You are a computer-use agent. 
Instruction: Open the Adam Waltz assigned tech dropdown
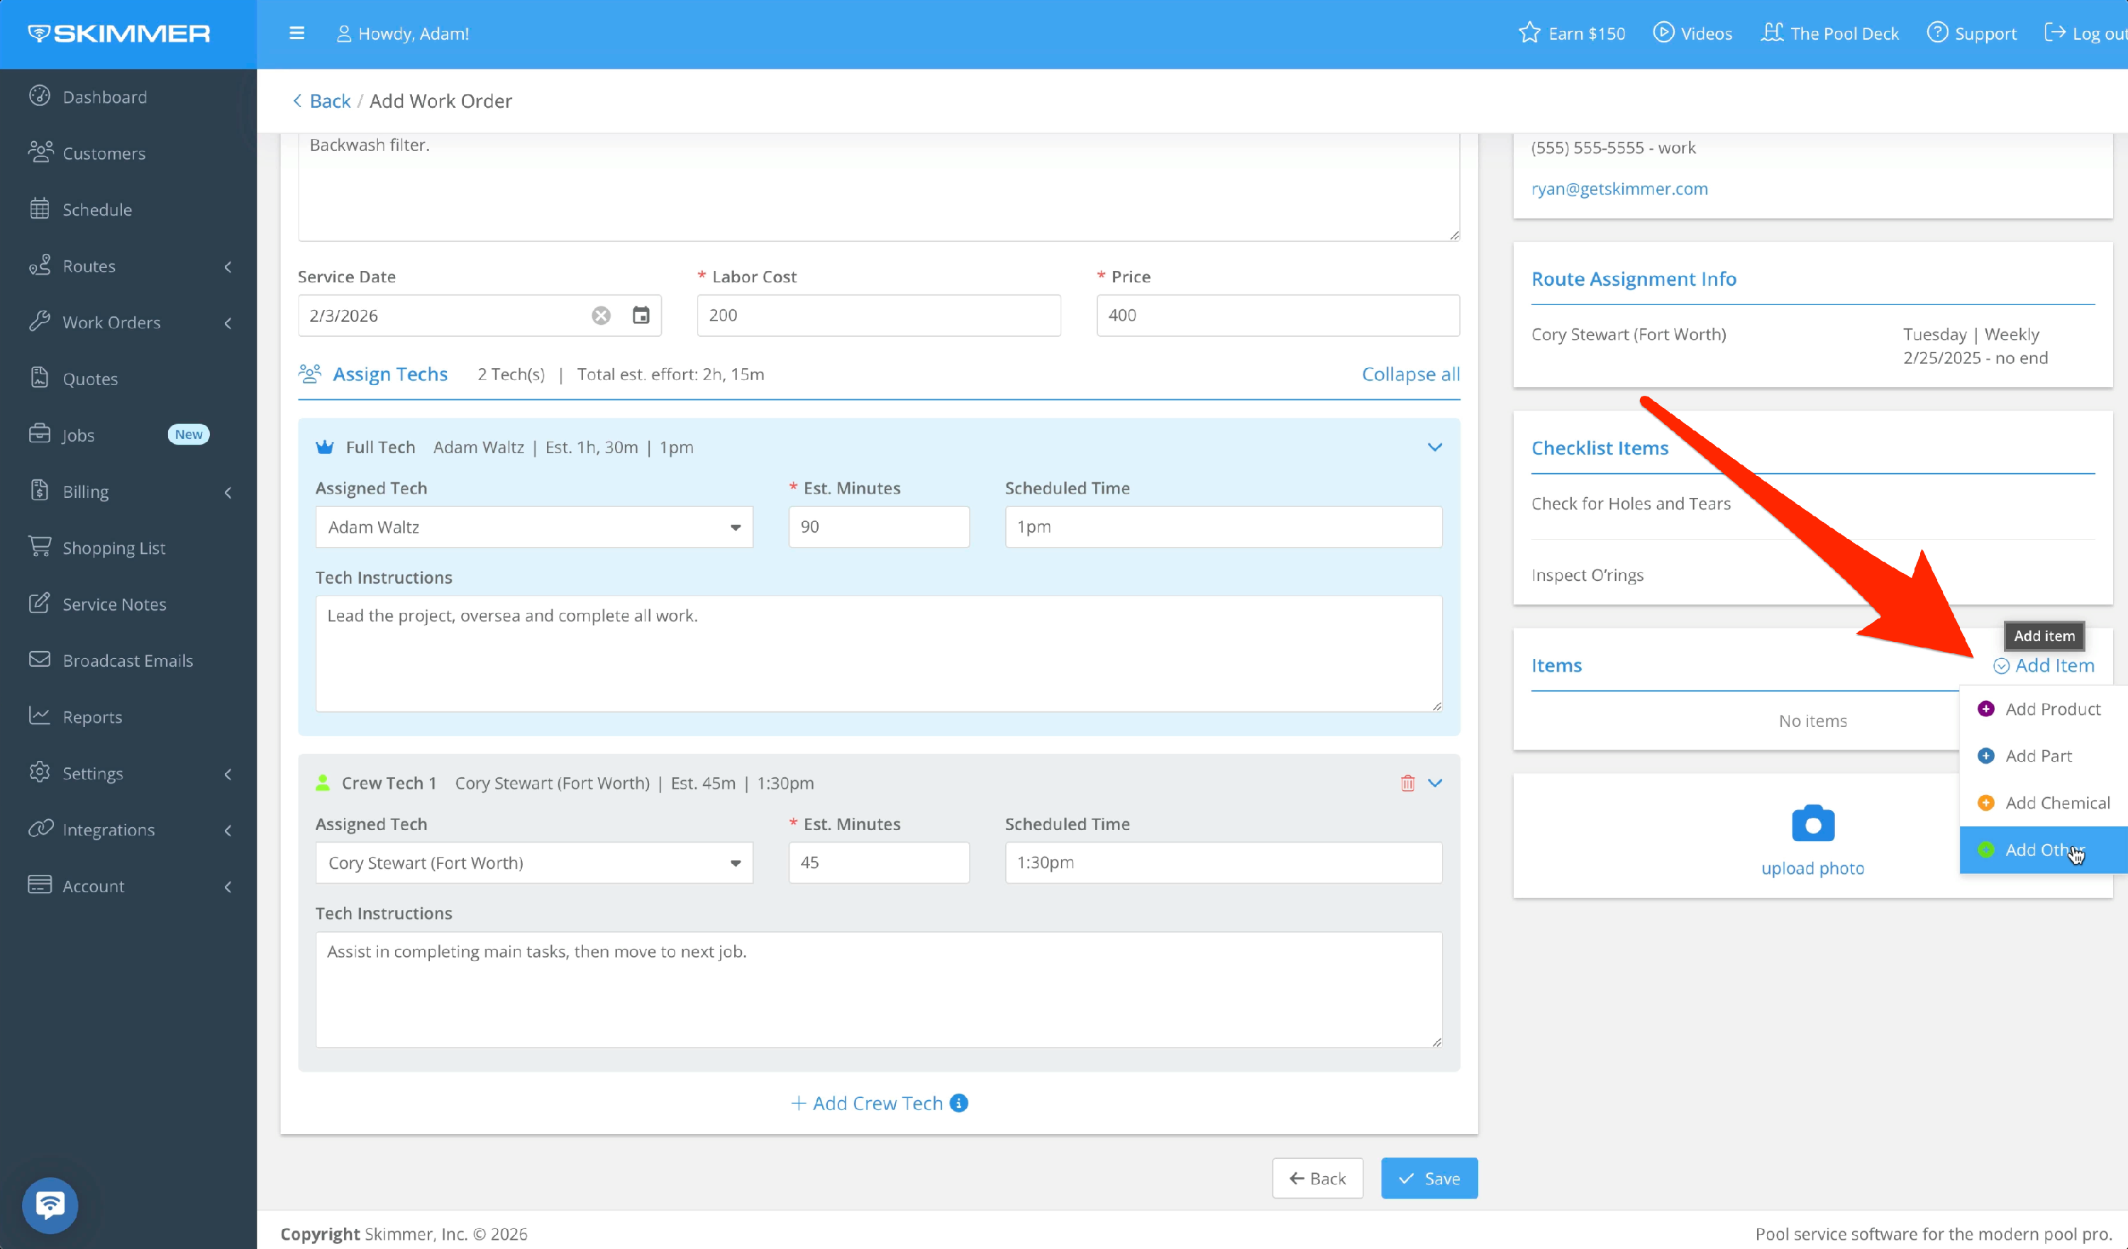(x=533, y=527)
